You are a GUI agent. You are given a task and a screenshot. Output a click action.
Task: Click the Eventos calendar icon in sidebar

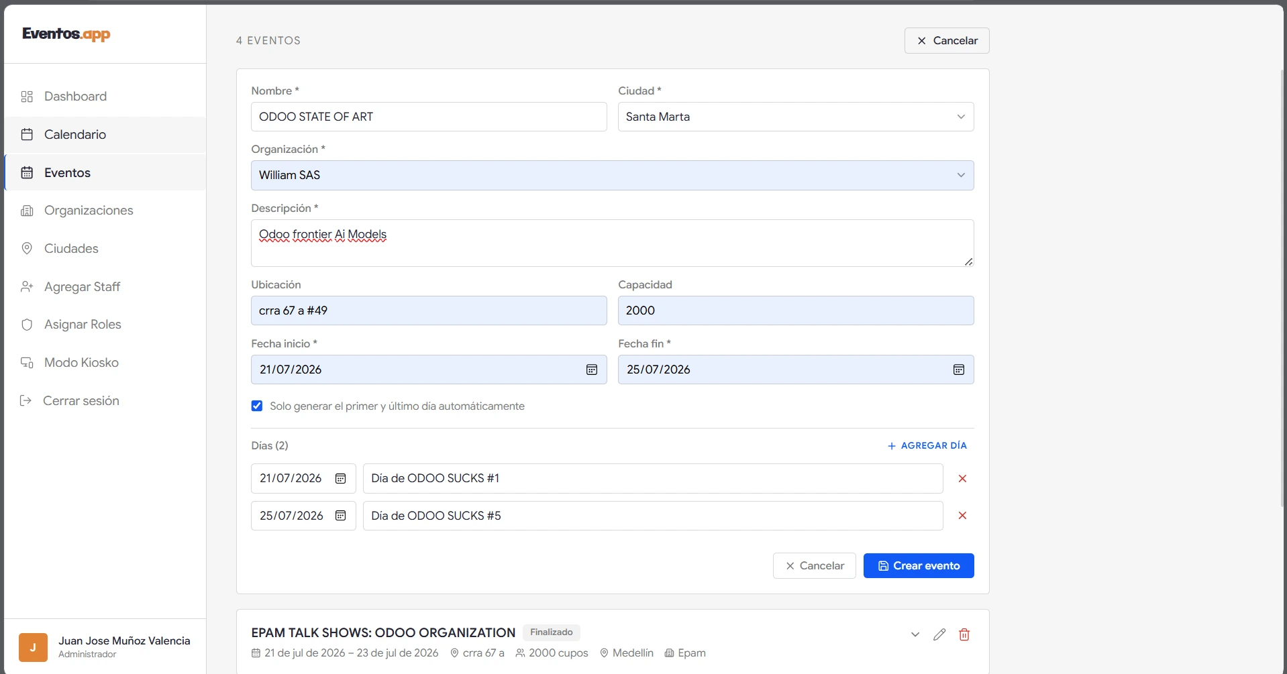[x=27, y=173]
